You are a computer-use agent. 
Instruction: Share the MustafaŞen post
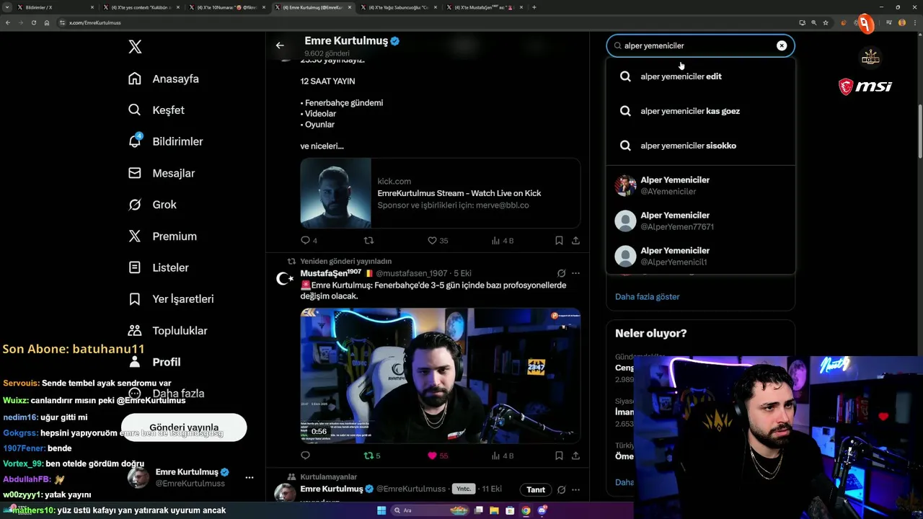pos(575,456)
